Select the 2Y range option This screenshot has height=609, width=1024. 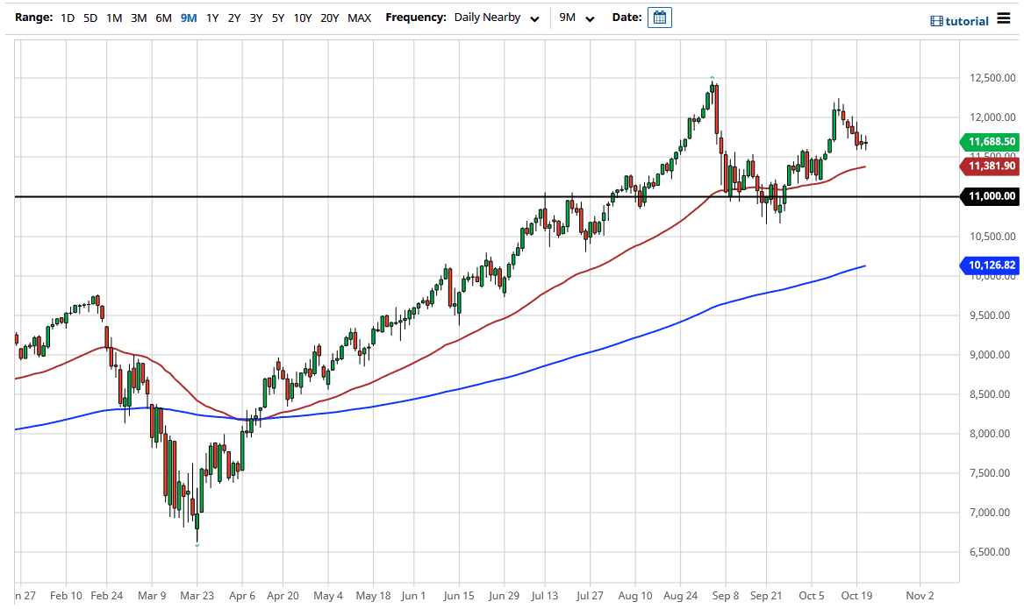tap(233, 17)
